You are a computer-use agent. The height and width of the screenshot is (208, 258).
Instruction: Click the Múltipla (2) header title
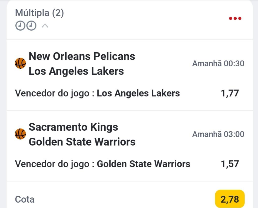click(39, 13)
